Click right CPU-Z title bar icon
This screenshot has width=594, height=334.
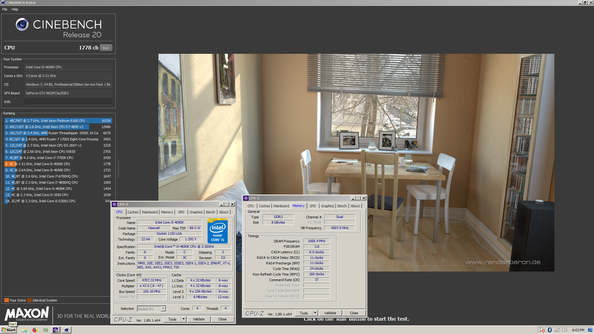pos(246,198)
